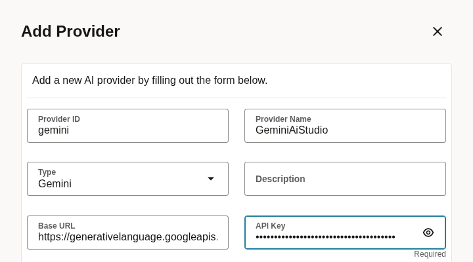Click the 'Required' hint under API Key
The image size is (473, 262).
click(x=430, y=254)
